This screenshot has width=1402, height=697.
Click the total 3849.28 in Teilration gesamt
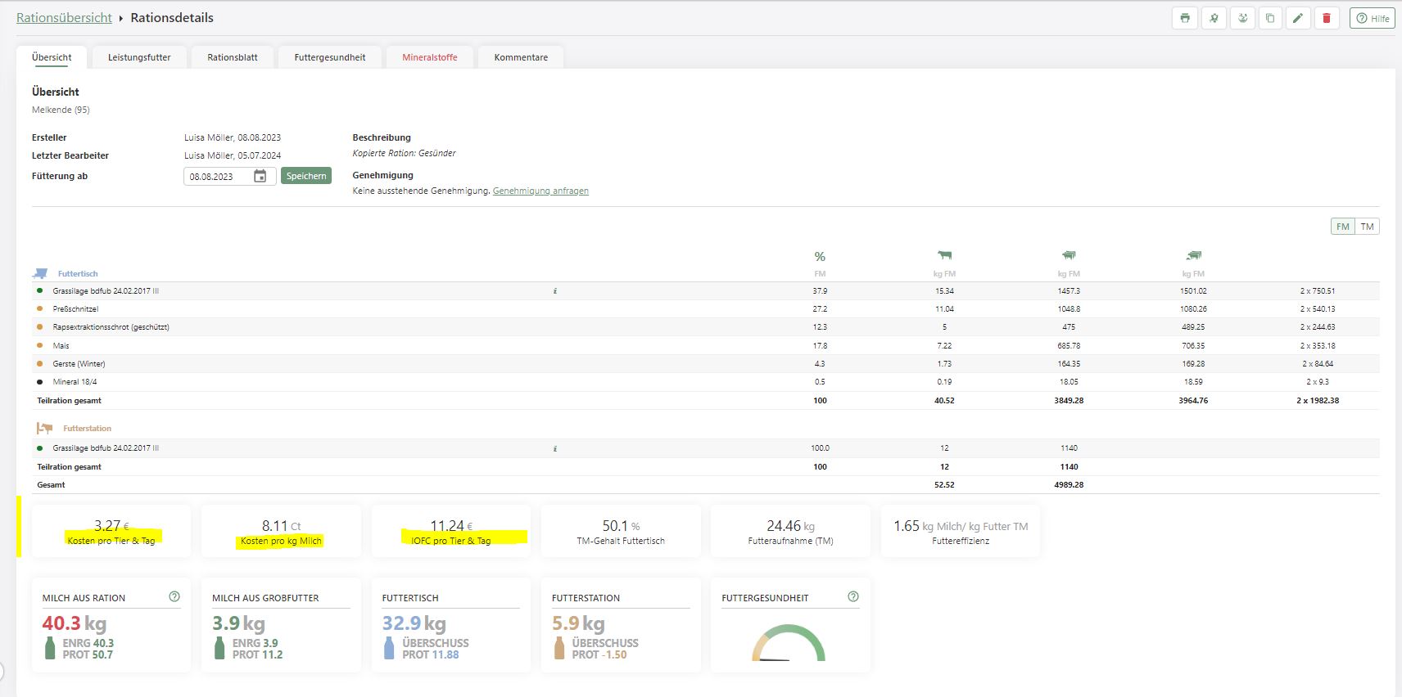tap(1069, 401)
